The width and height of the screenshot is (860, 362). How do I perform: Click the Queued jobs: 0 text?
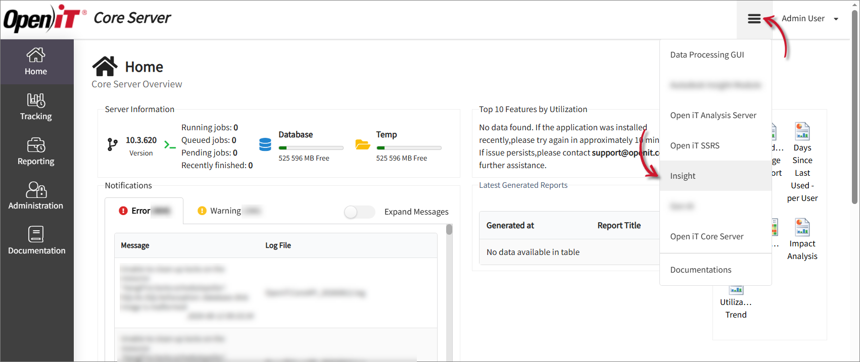click(x=209, y=140)
